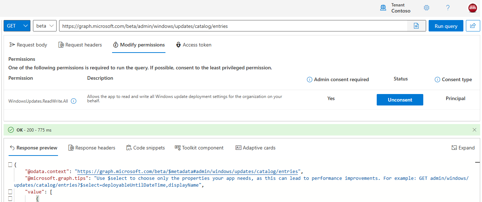Open Code snippets tab
Screen dimensions: 482x202
[145, 148]
